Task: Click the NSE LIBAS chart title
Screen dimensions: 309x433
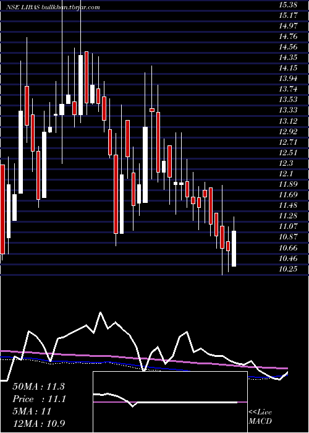Action: [x=53, y=7]
